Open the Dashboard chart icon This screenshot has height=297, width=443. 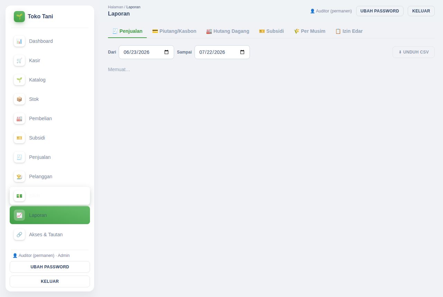tap(19, 41)
